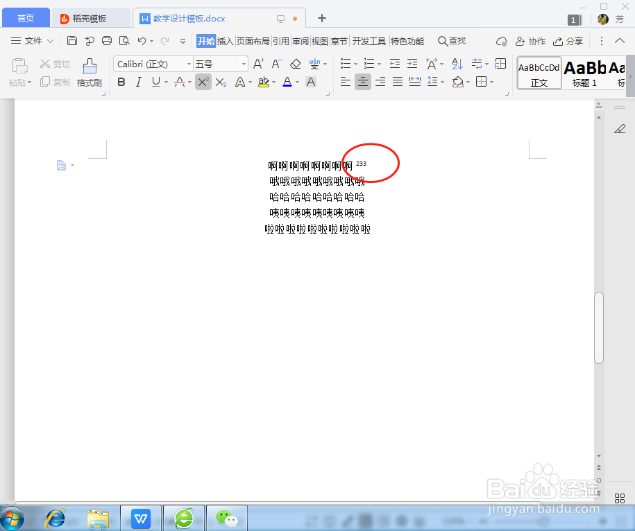The width and height of the screenshot is (635, 531).
Task: Switch to the 插入 ribbon tab
Action: coord(225,41)
